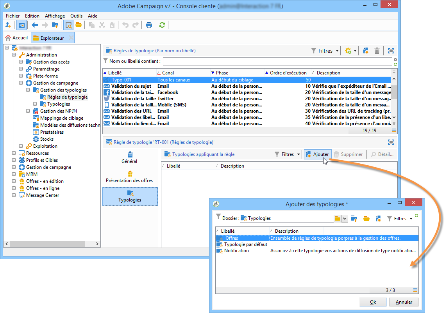Screen dimensions: 445x313
Task: Toggle the explorer search view toolbar icon
Action: (x=68, y=25)
